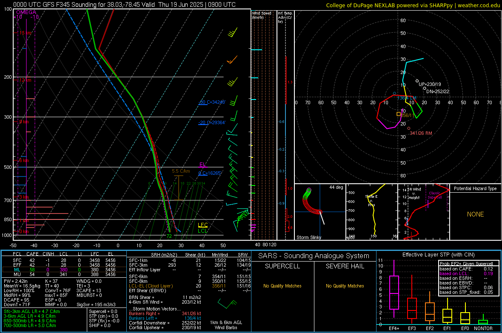This screenshot has height=333, width=502.
Task: Click the green 1km & 6km wind barb glyph
Action: [227, 303]
